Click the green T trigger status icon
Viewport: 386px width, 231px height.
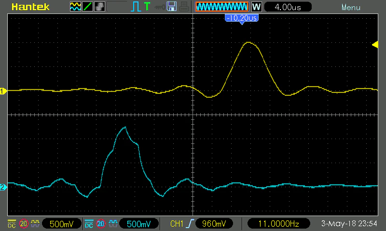click(x=147, y=6)
